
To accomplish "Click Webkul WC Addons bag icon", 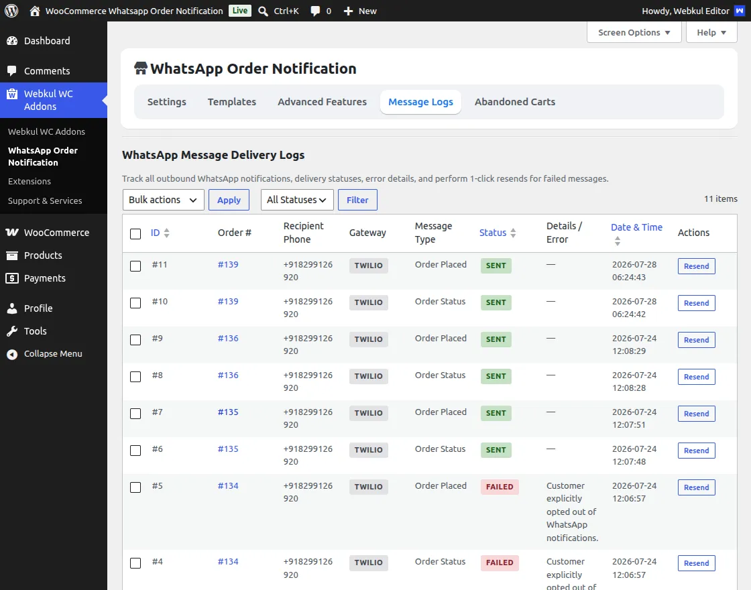I will pos(12,94).
